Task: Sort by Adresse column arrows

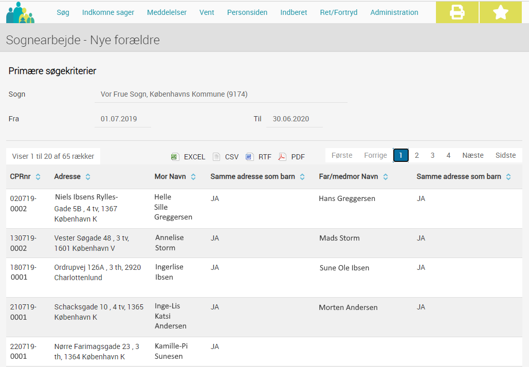Action: 88,177
